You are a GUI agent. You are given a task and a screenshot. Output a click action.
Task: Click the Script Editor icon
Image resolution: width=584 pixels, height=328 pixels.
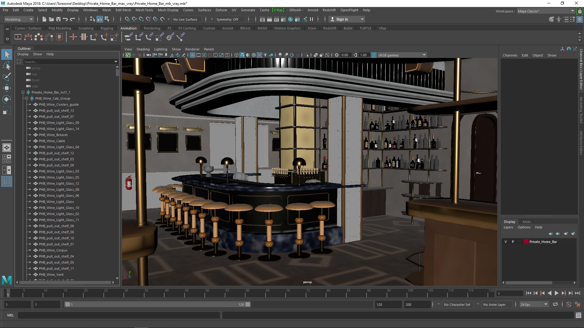(578, 315)
